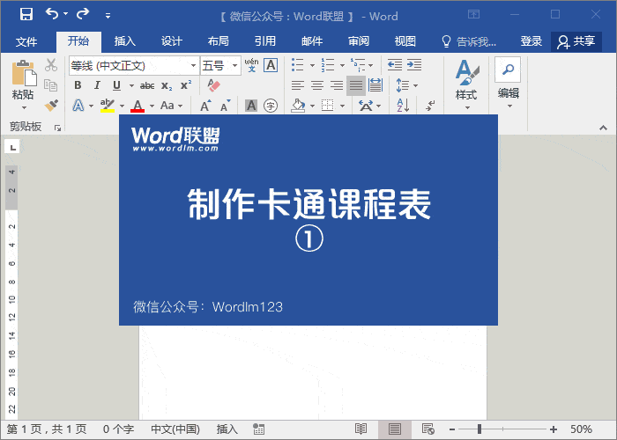Toggle character shading A icon
The image size is (617, 440).
point(251,106)
